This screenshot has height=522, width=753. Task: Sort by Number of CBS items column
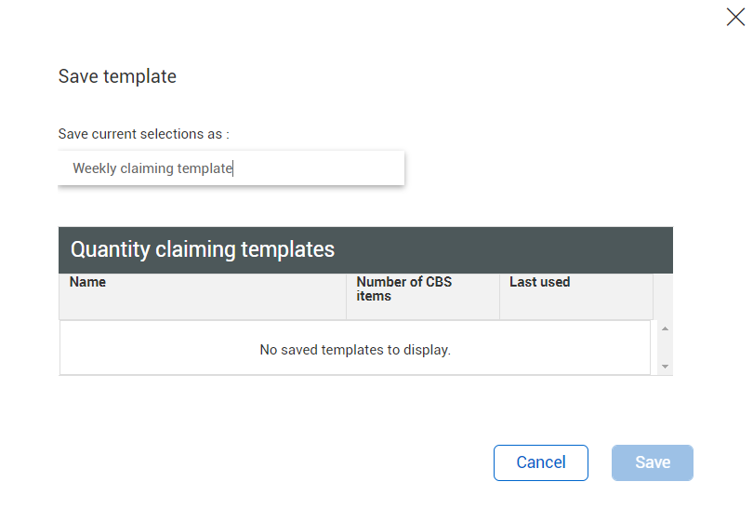pyautogui.click(x=403, y=288)
